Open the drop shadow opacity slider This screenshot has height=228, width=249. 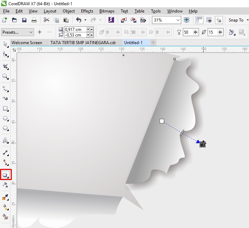pos(196,32)
